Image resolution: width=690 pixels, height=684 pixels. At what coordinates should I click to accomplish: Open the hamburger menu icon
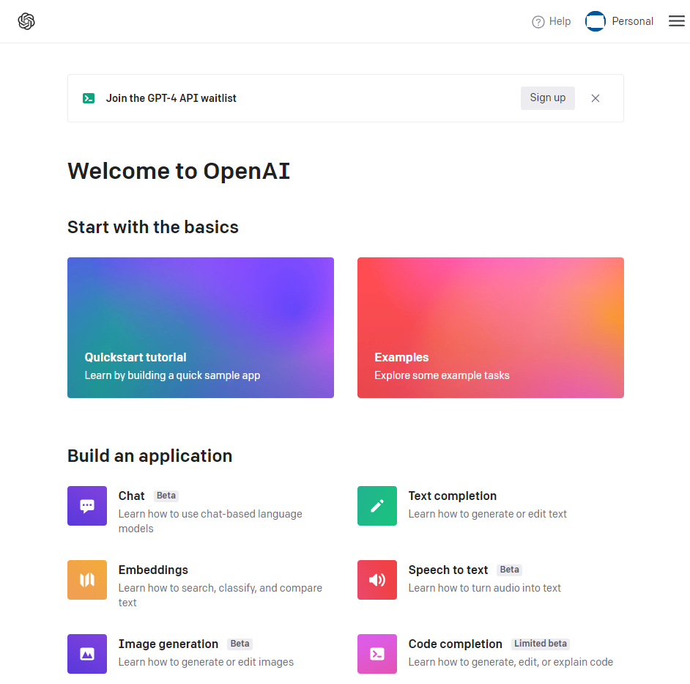click(676, 21)
